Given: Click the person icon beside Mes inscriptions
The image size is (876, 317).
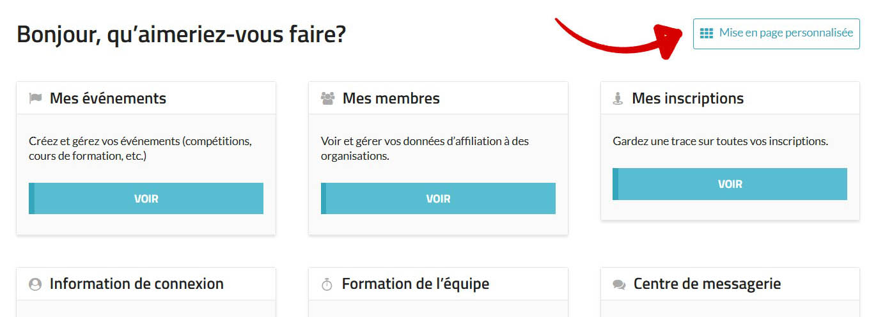Looking at the screenshot, I should 618,98.
